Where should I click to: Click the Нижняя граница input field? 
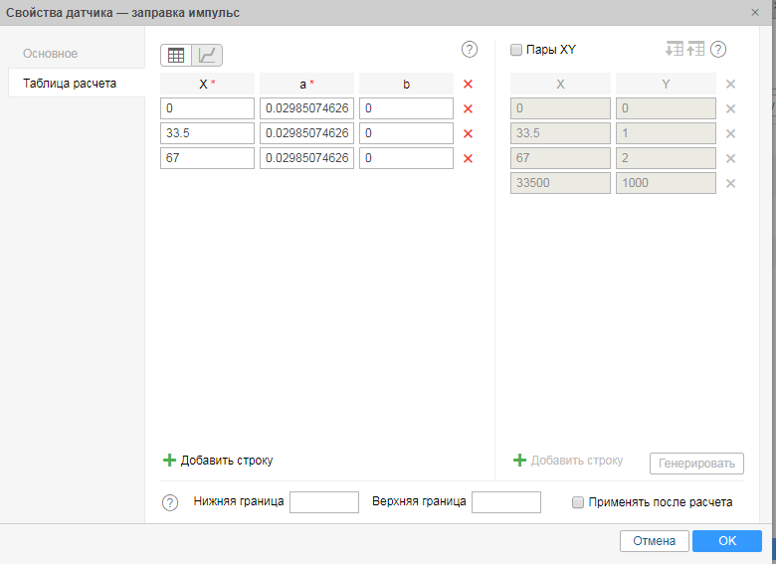323,502
